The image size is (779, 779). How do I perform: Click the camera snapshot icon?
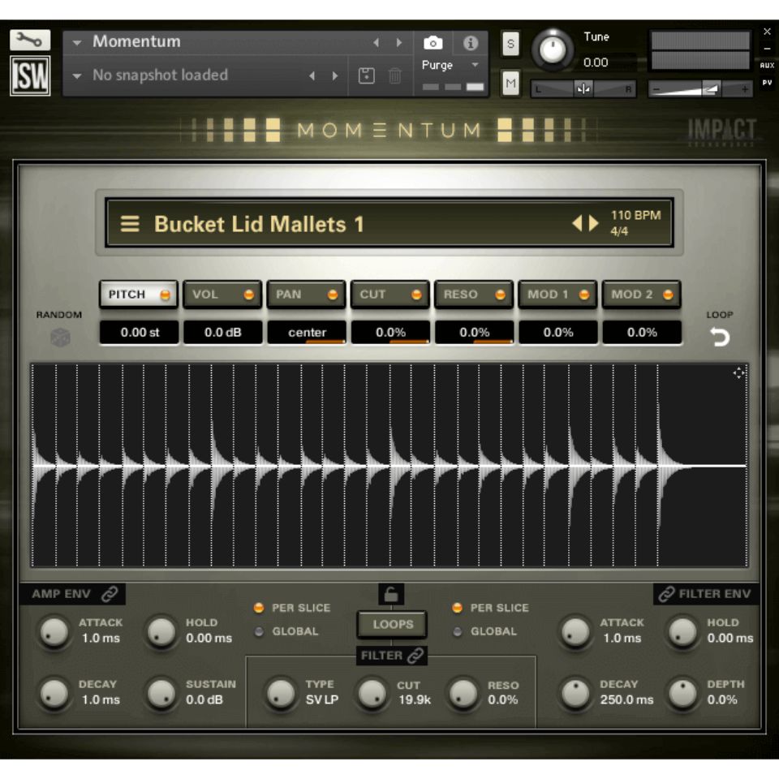pos(433,43)
